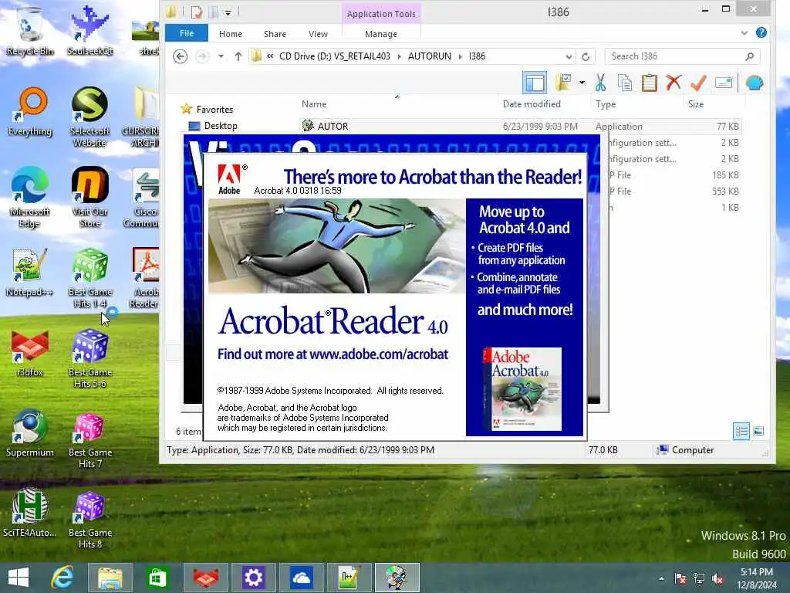Click the Cut scissors icon in Explorer toolbar
This screenshot has height=593, width=790.
[x=600, y=83]
